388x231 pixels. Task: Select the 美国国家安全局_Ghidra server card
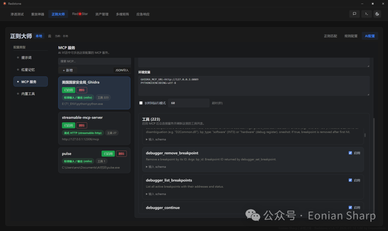(94, 93)
